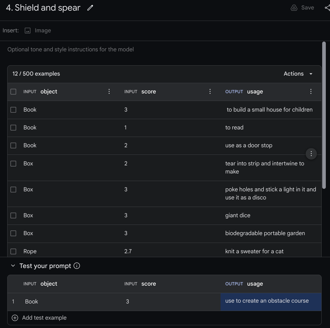The height and width of the screenshot is (328, 330).
Task: Click the floating three-dot row menu button
Action: pyautogui.click(x=311, y=154)
